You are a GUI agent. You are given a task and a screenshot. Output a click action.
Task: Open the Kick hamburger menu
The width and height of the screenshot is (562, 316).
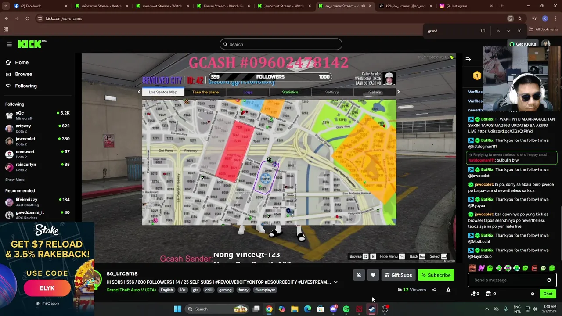9,44
